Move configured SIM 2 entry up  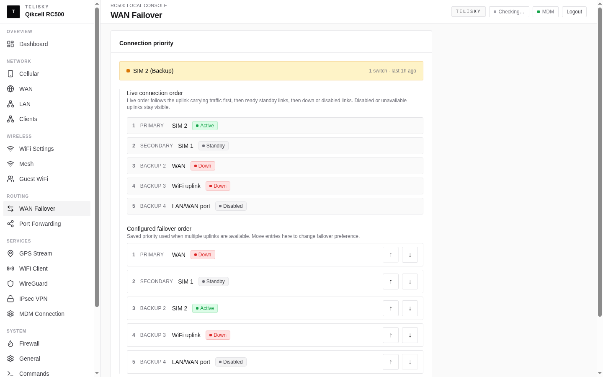pyautogui.click(x=391, y=308)
